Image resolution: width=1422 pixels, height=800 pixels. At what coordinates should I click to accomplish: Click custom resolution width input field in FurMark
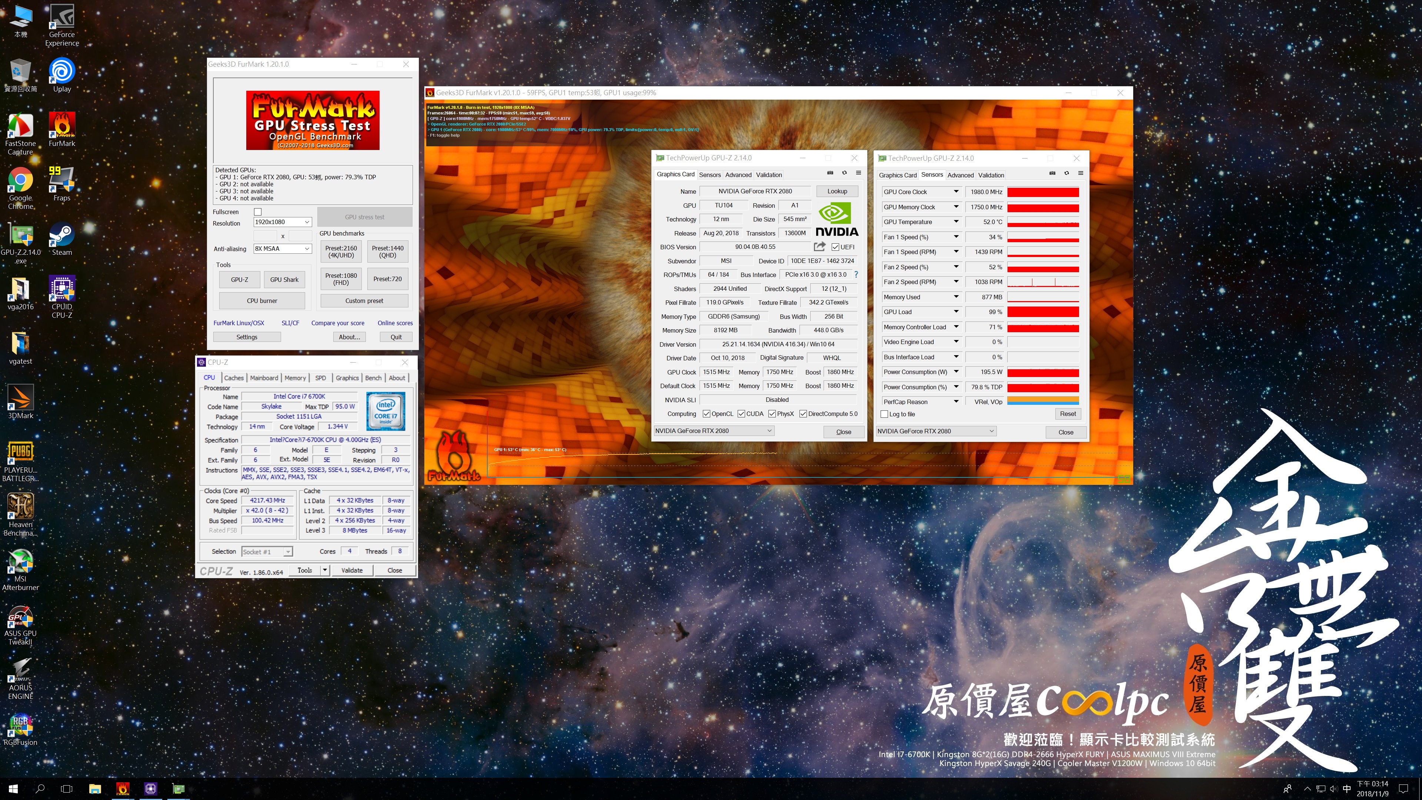(265, 236)
